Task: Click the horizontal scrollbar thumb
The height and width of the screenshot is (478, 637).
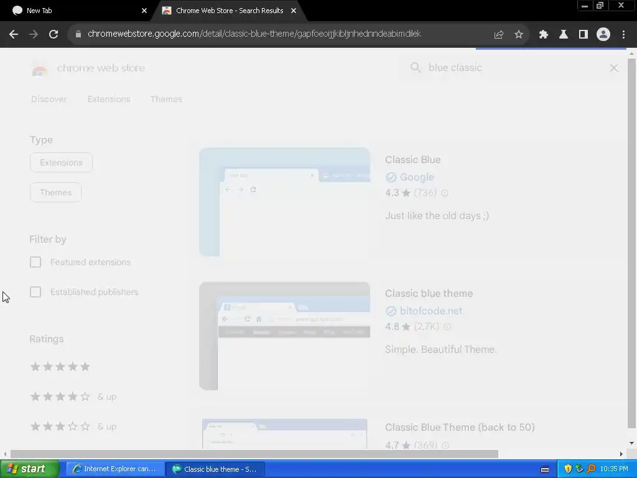Action: (x=254, y=454)
